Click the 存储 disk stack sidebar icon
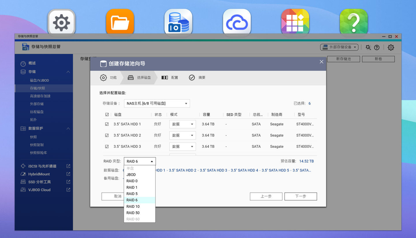The height and width of the screenshot is (238, 416). [x=23, y=72]
